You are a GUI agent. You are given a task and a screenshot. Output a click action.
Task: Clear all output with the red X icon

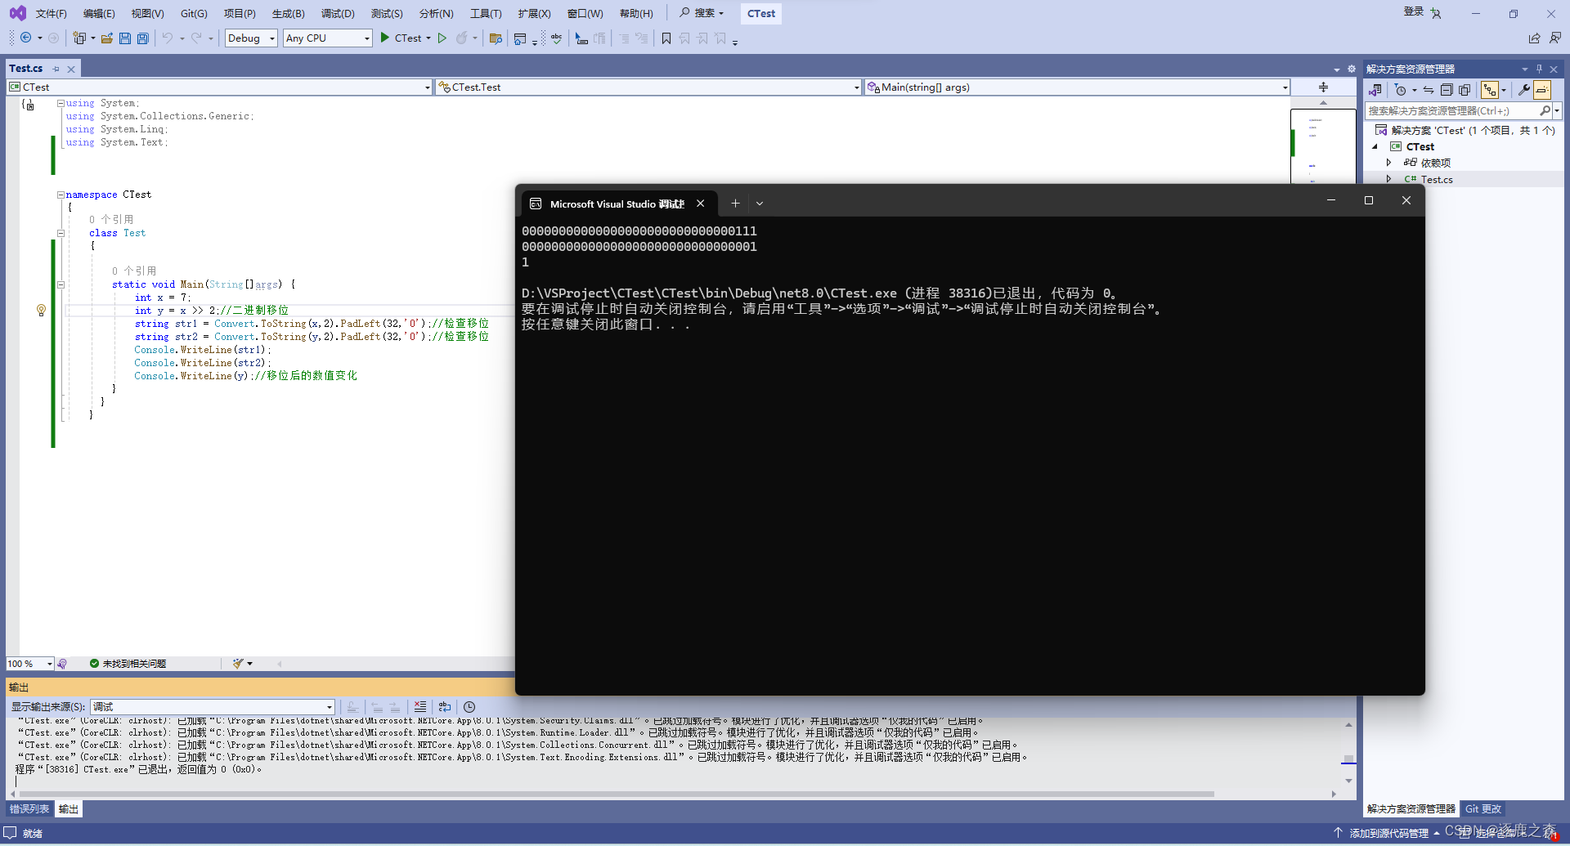click(x=420, y=706)
